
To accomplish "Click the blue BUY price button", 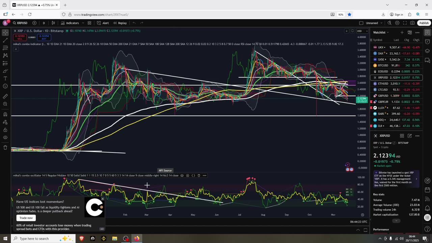I will 44,37.
